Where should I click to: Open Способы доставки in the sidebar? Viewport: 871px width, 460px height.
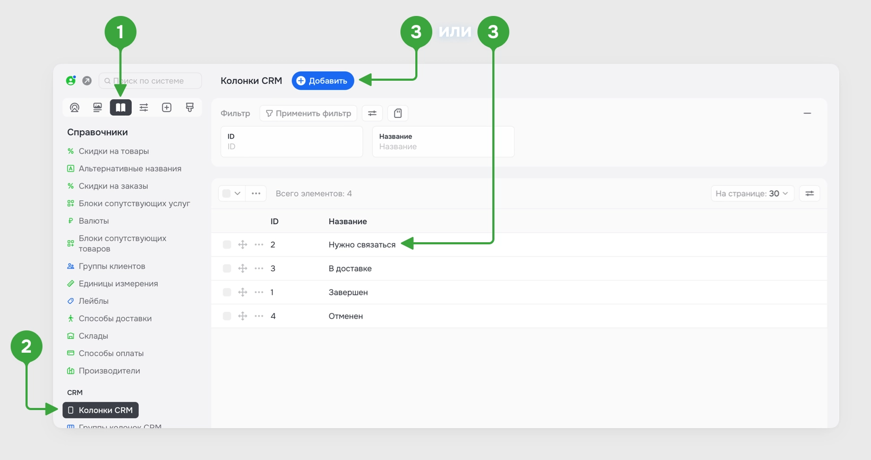tap(115, 318)
